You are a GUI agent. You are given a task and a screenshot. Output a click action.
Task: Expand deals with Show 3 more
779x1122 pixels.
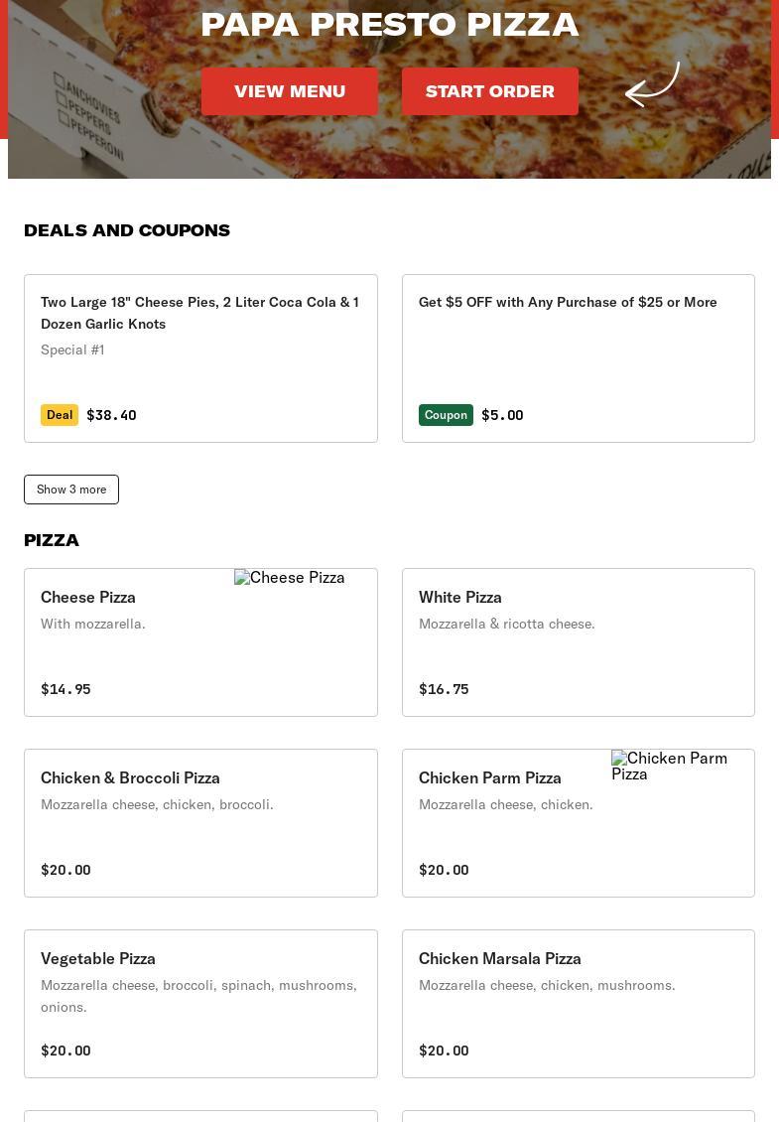(71, 490)
